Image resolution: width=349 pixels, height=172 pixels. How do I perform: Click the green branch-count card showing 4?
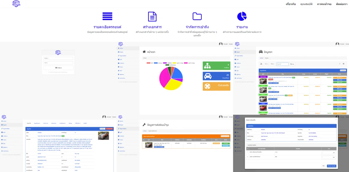[x=216, y=66]
